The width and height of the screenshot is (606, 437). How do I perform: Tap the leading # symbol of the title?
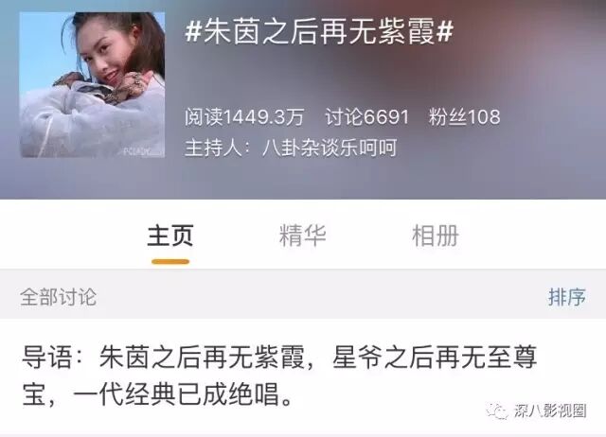coord(193,31)
